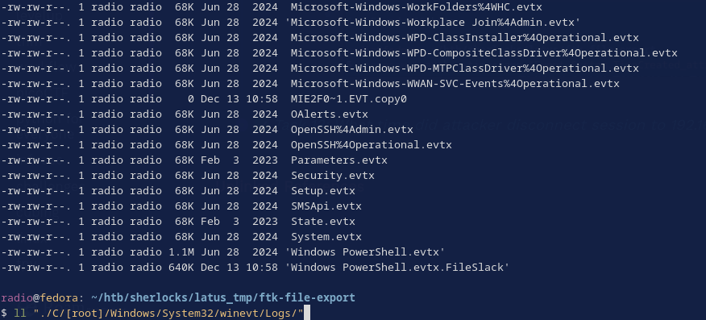This screenshot has width=706, height=320.
Task: Click Microsoft-Windows-WPD-MTPClassDriver%4Operational.evtx filename
Action: pyautogui.click(x=464, y=69)
